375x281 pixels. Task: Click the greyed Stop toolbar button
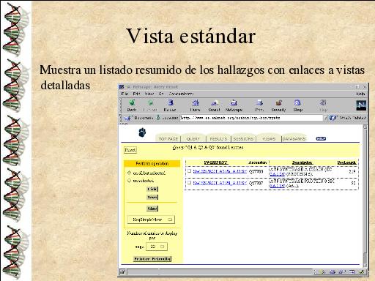point(323,105)
